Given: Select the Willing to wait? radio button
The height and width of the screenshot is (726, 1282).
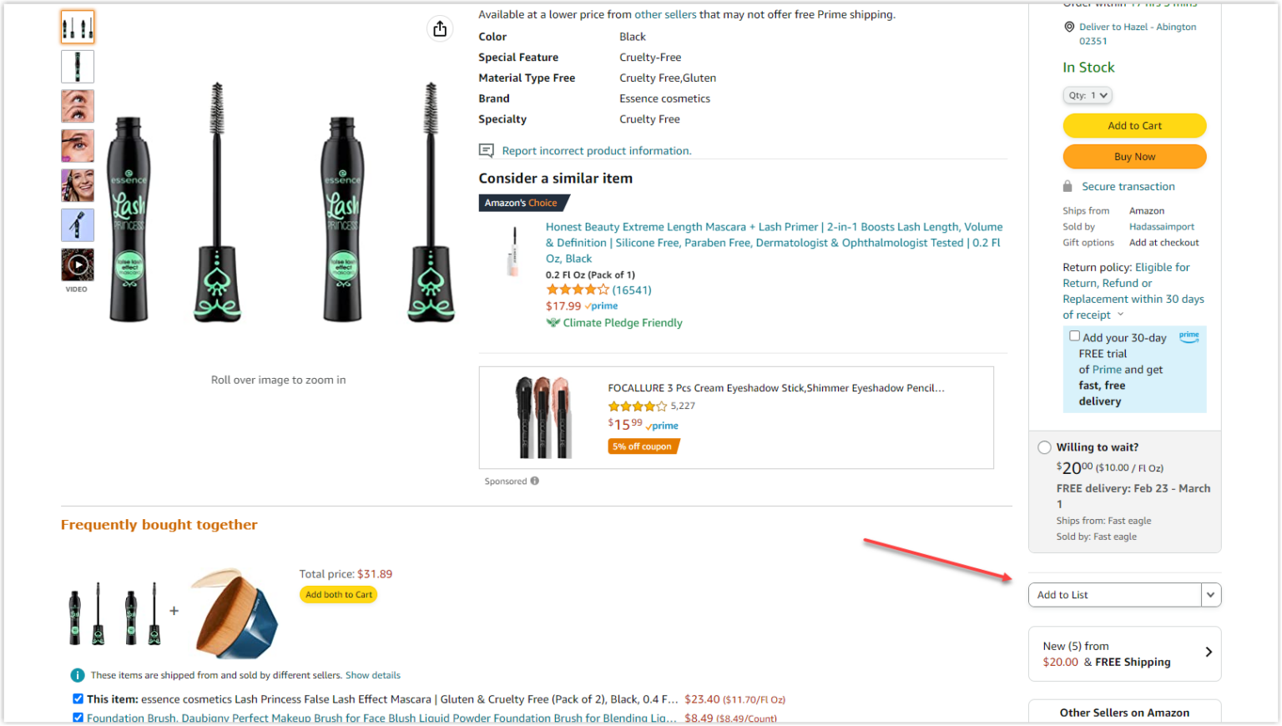Looking at the screenshot, I should click(1044, 447).
